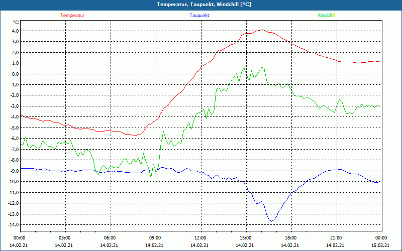402x251 pixels.
Task: Click the 1,0 y-axis value
Action: coord(15,63)
